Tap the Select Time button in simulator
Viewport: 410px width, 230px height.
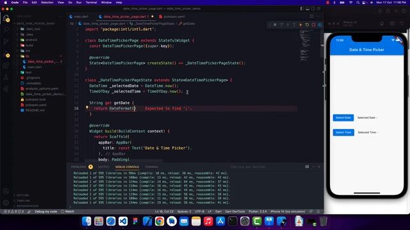click(x=343, y=132)
